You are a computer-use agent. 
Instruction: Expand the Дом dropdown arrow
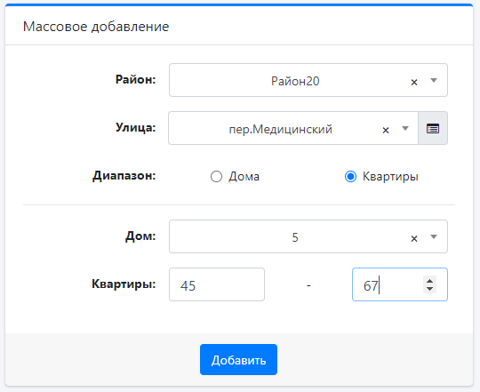pos(434,236)
